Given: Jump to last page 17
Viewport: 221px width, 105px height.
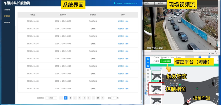Looking at the screenshot, I should point(98,98).
